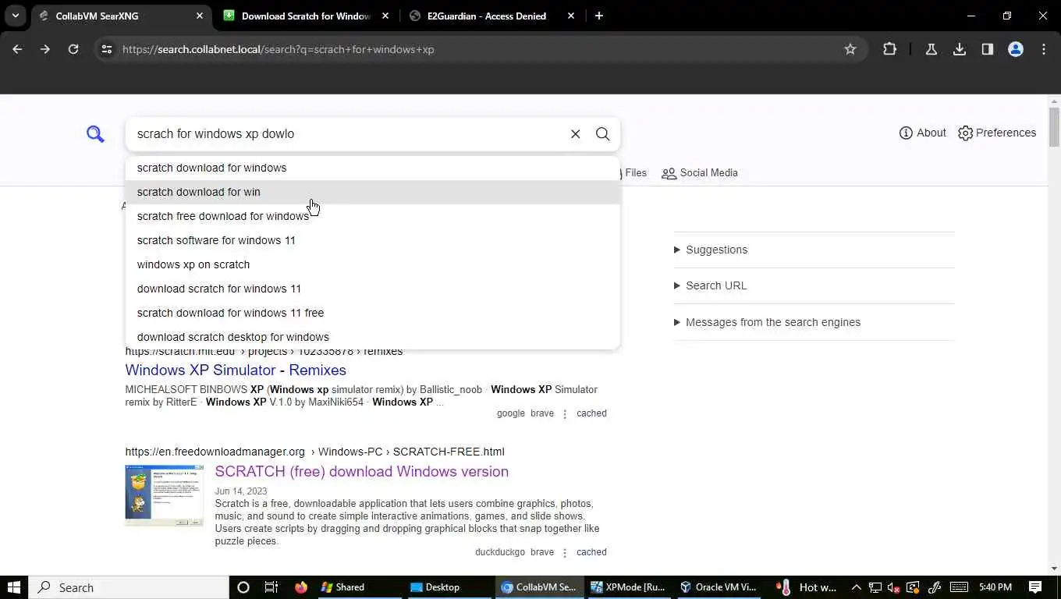Open SCRATCH (free) download Windows version result
The width and height of the screenshot is (1061, 599).
[362, 471]
